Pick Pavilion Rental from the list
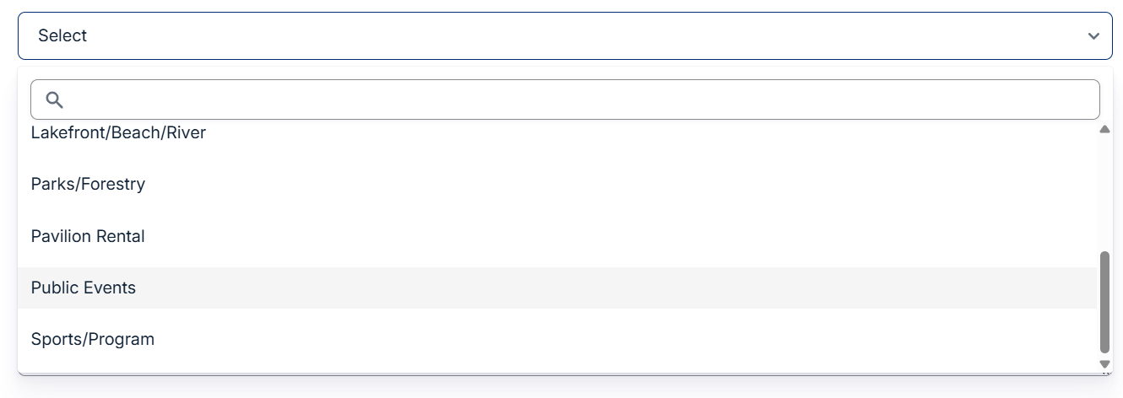The width and height of the screenshot is (1123, 398). click(88, 237)
